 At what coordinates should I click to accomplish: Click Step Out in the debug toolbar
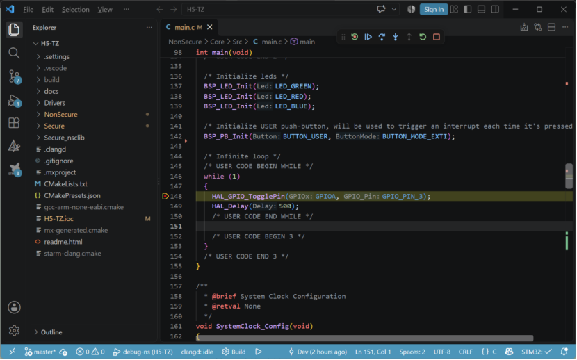(409, 37)
